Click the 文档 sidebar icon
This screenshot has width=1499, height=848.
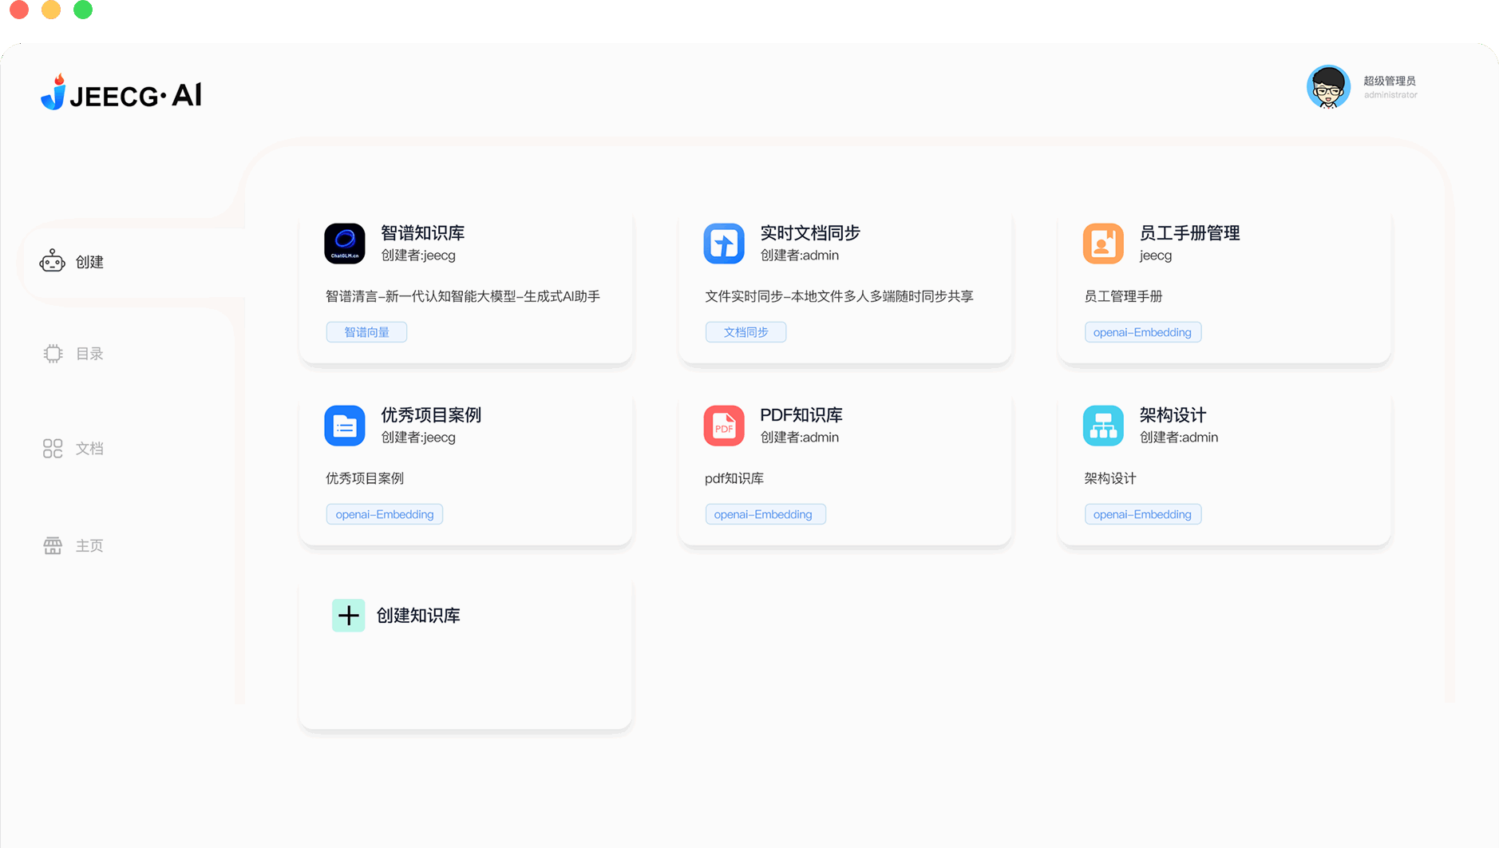[52, 449]
